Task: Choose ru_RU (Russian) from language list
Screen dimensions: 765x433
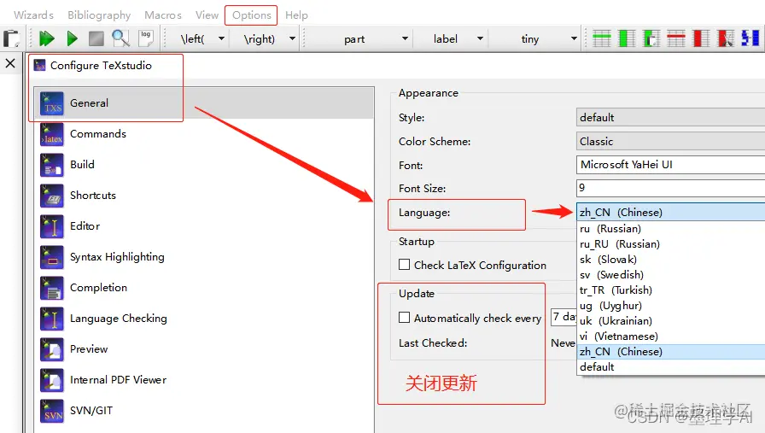Action: tap(671, 244)
